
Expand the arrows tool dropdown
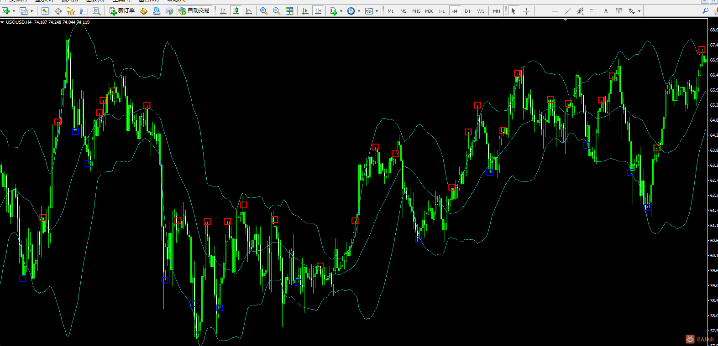(639, 11)
